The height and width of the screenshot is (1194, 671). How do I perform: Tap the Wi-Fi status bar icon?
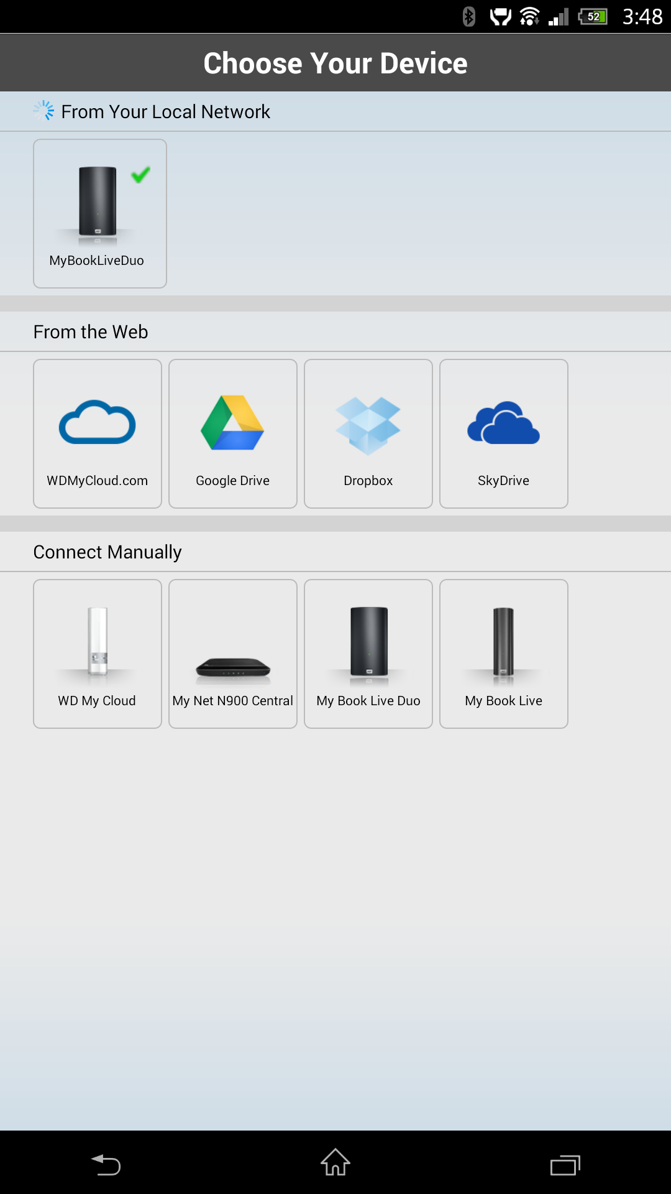(529, 16)
